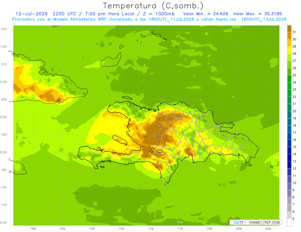This screenshot has width=301, height=232.
Task: Click colorbar value label '15'
Action: point(294,147)
